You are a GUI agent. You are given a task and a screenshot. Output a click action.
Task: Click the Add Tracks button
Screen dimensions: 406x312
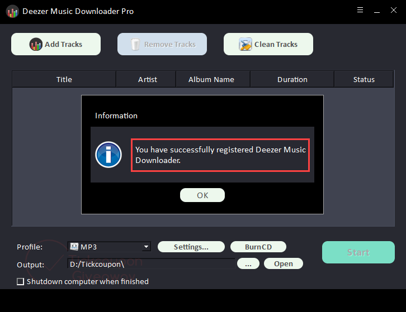tap(56, 44)
